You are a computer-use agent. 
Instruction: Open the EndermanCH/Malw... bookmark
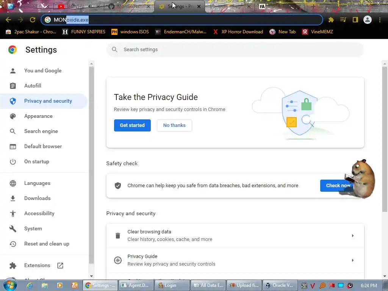181,32
